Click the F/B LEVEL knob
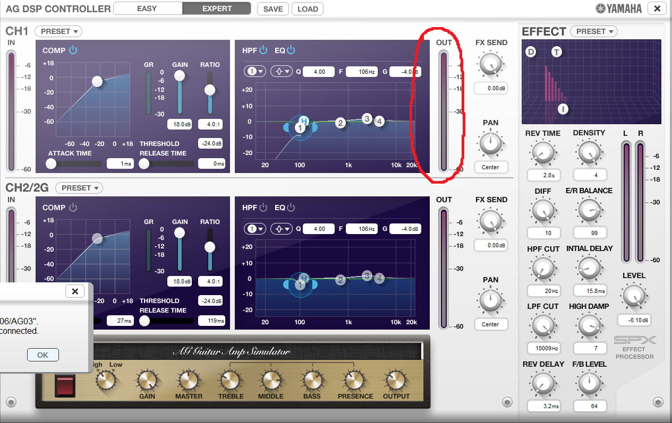The image size is (672, 423). coord(589,384)
